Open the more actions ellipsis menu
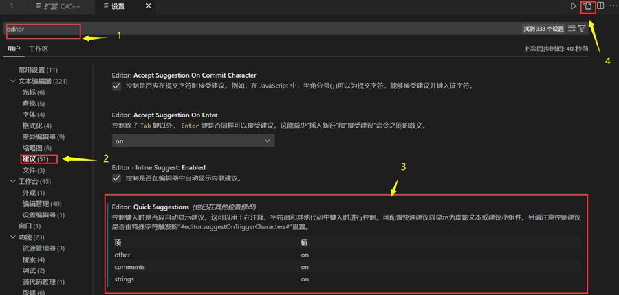 tap(613, 6)
